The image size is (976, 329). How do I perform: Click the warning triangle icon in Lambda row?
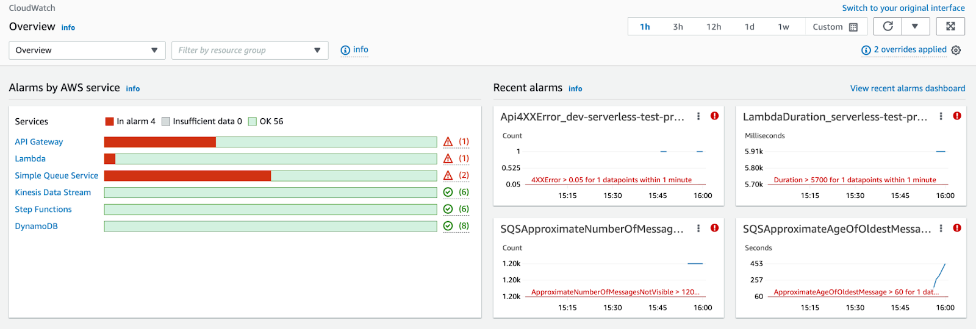448,158
